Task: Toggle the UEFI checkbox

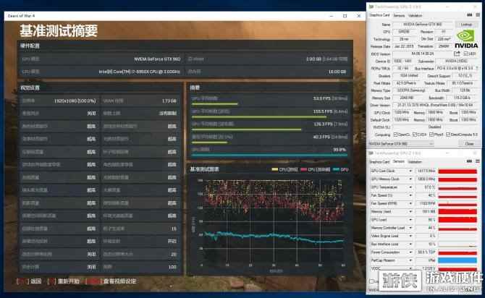Action: [466, 54]
